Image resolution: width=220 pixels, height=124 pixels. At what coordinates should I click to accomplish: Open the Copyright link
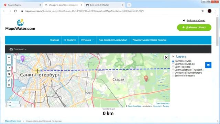point(157,106)
